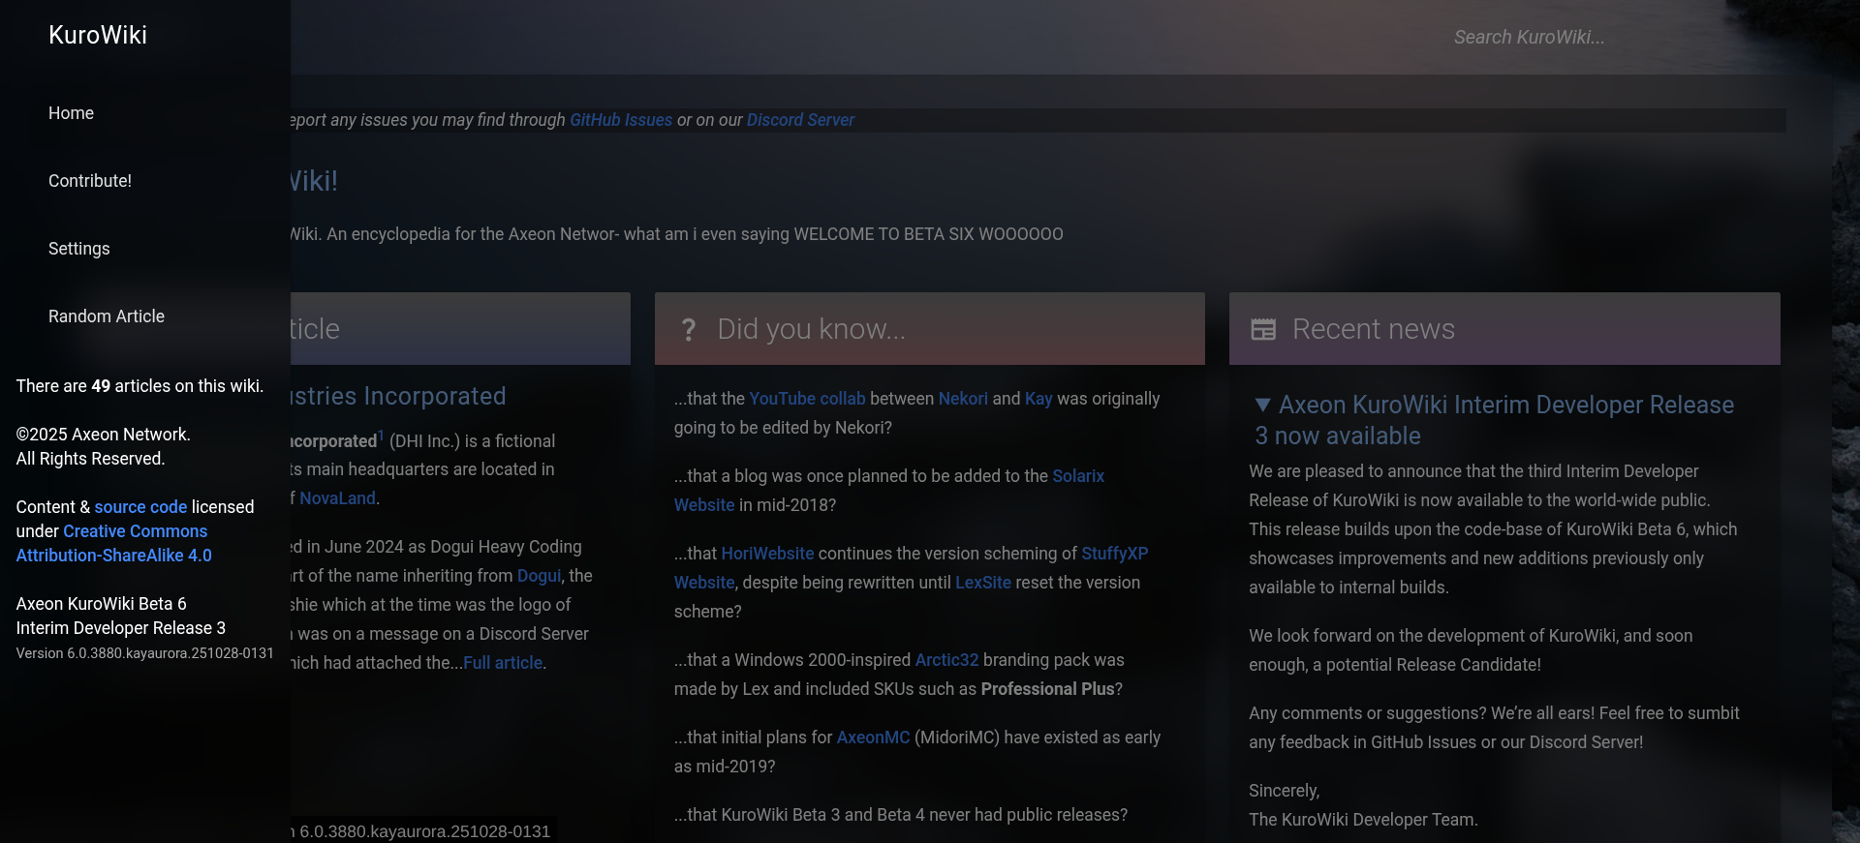Click the 'Professional Plus' bold text
The image size is (1860, 843).
[x=1047, y=689]
